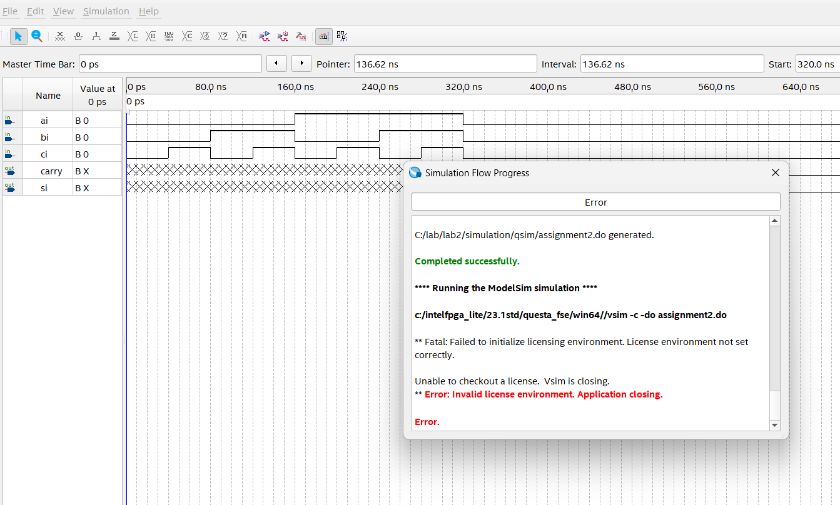Activate the Zoom magnifier tool
Image resolution: width=840 pixels, height=505 pixels.
[x=37, y=36]
